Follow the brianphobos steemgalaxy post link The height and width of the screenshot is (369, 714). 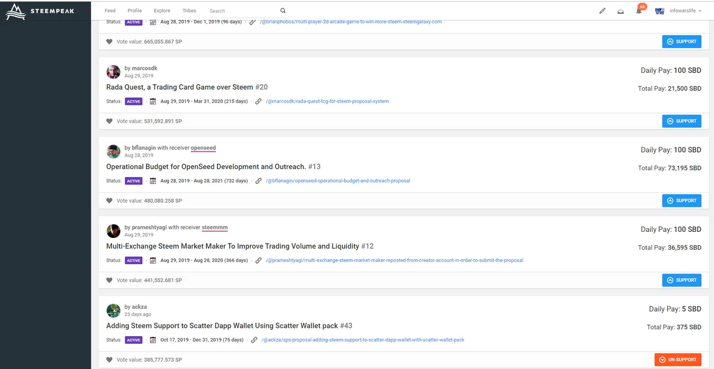point(350,22)
